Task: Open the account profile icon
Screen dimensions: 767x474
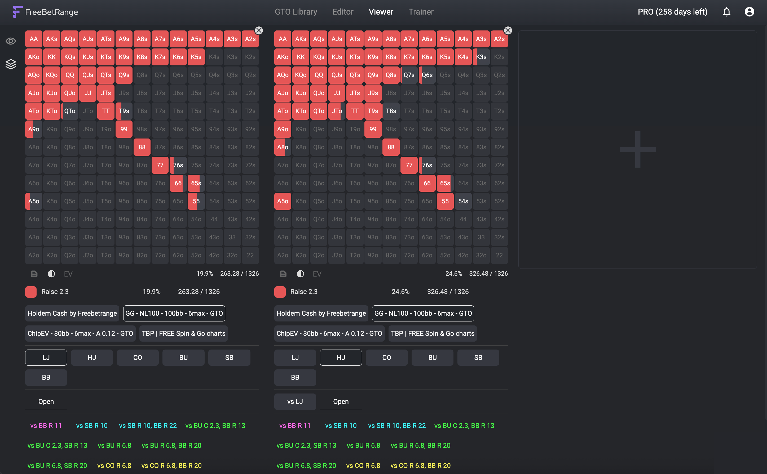Action: click(750, 12)
